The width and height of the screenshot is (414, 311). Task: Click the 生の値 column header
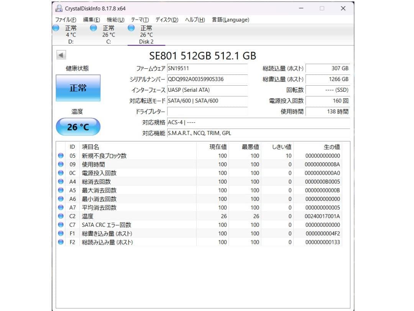click(318, 147)
